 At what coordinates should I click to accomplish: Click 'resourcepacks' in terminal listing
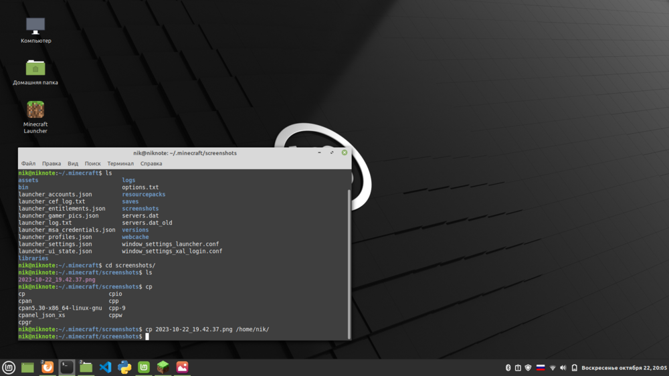coord(144,194)
